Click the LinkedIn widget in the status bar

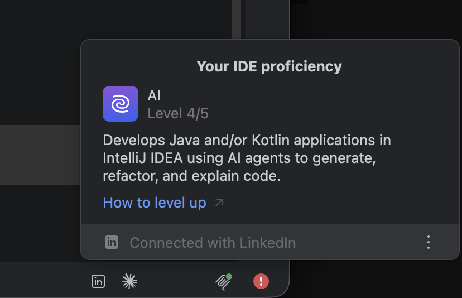pyautogui.click(x=98, y=281)
